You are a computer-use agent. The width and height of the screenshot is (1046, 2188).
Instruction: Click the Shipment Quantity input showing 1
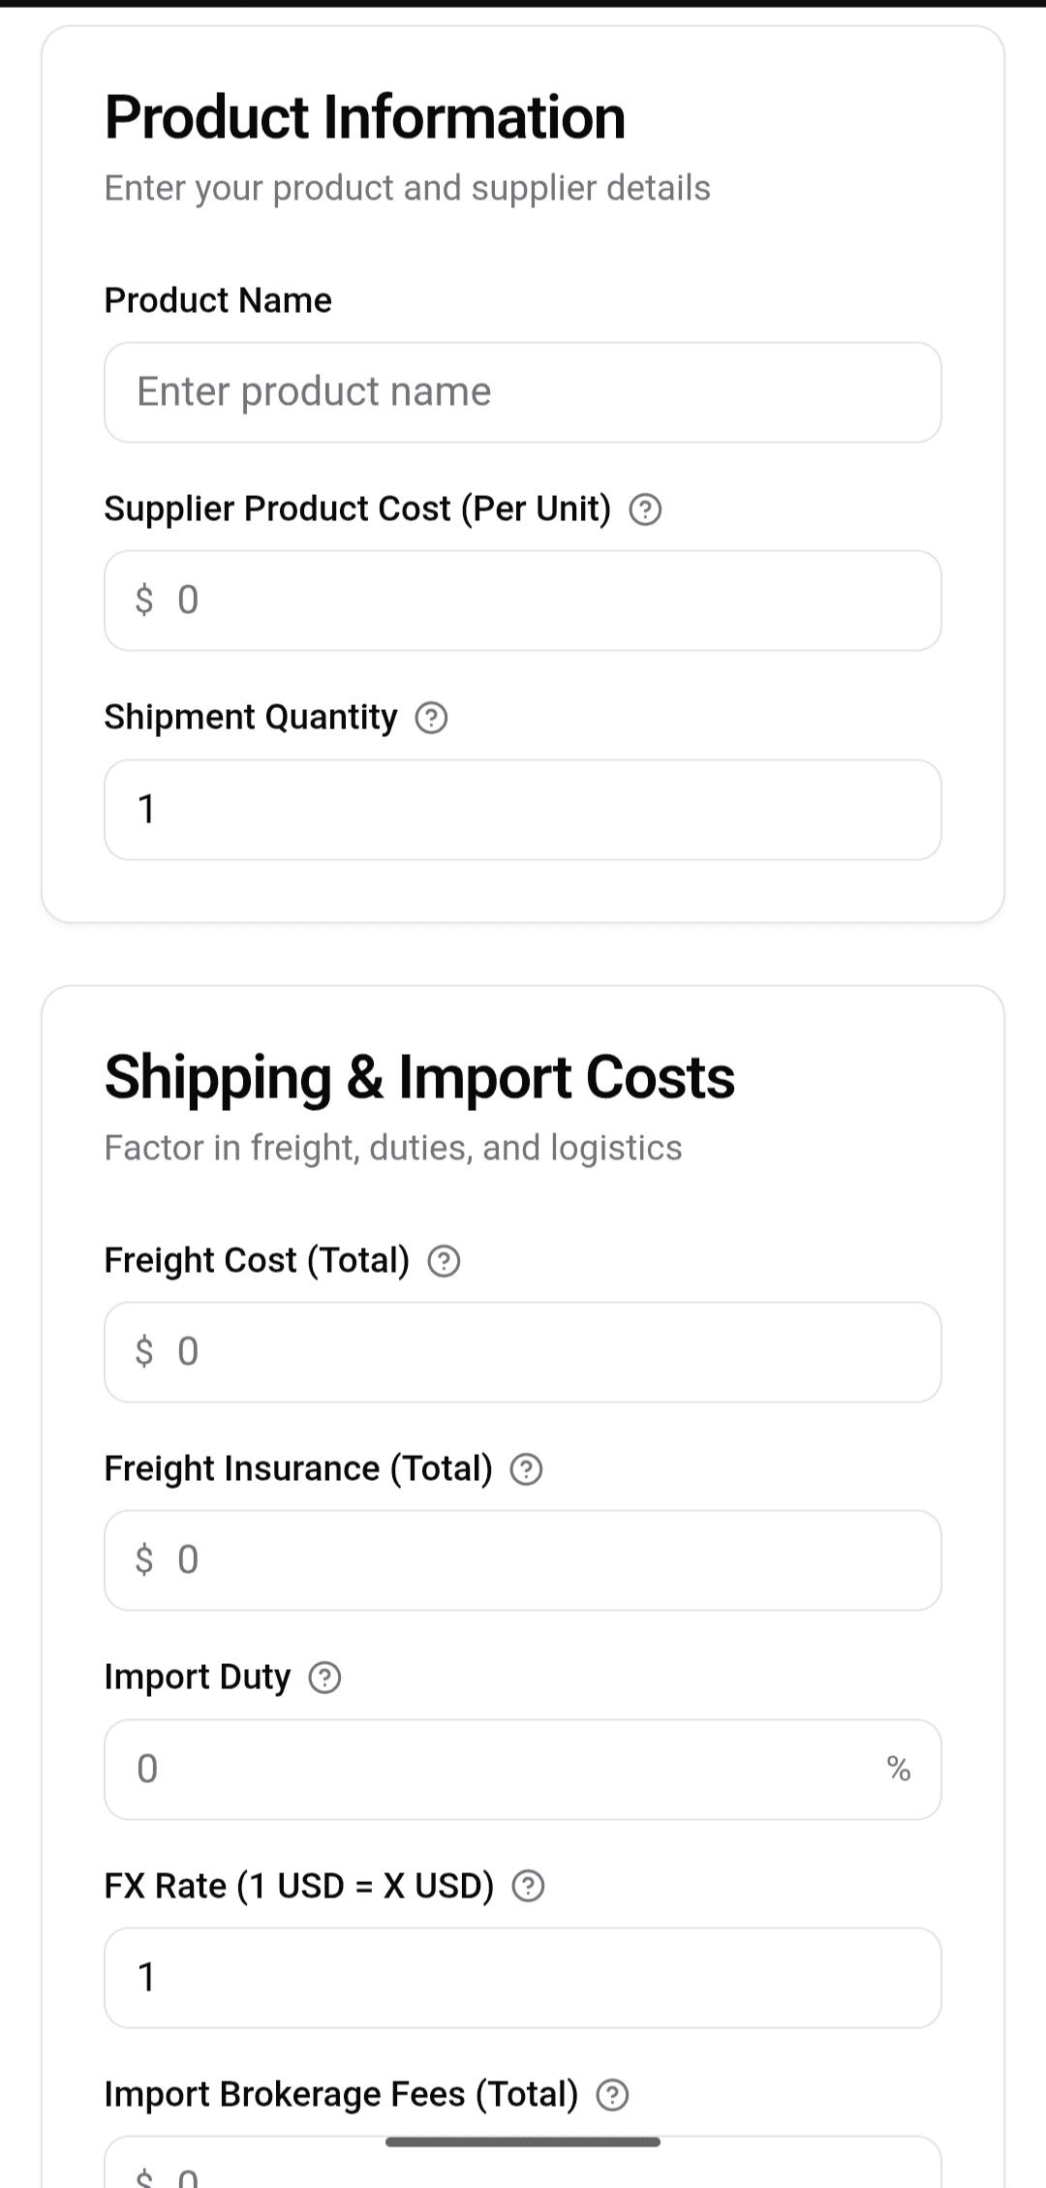click(x=523, y=809)
